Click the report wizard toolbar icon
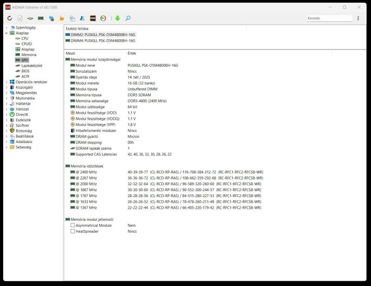The height and width of the screenshot is (286, 371). pyautogui.click(x=72, y=18)
